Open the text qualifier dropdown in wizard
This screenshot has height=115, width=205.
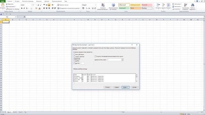(x=122, y=60)
